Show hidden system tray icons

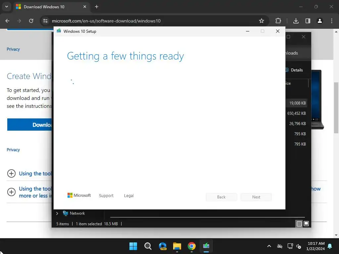269,246
